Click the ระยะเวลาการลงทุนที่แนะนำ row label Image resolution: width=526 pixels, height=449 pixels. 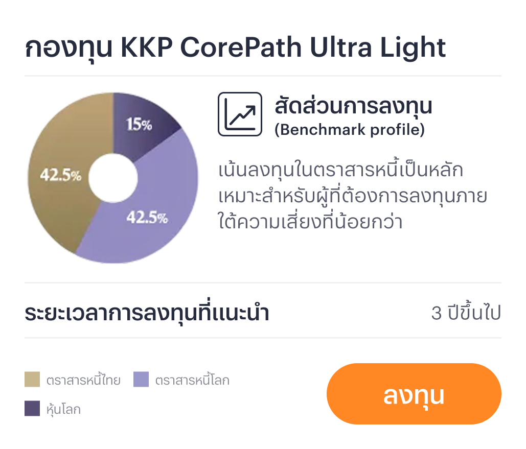pos(147,313)
